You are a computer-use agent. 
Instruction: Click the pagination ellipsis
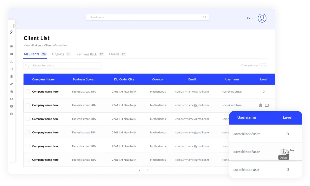click(x=143, y=170)
